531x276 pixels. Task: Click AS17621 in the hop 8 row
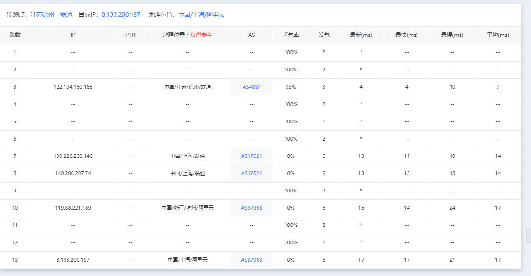tap(251, 173)
